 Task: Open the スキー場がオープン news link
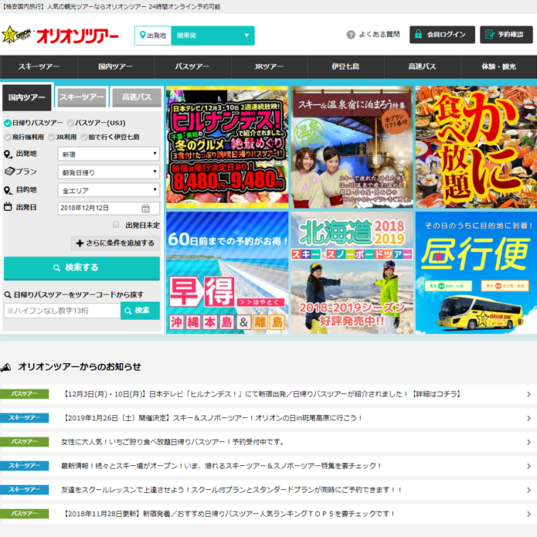coord(221,466)
